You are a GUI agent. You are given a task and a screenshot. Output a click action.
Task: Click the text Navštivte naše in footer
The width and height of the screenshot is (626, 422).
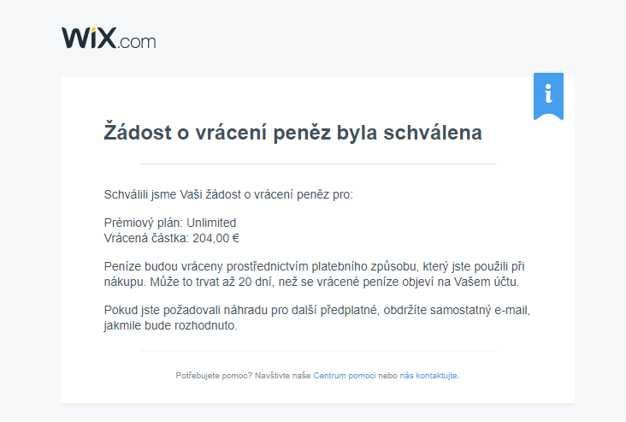283,376
